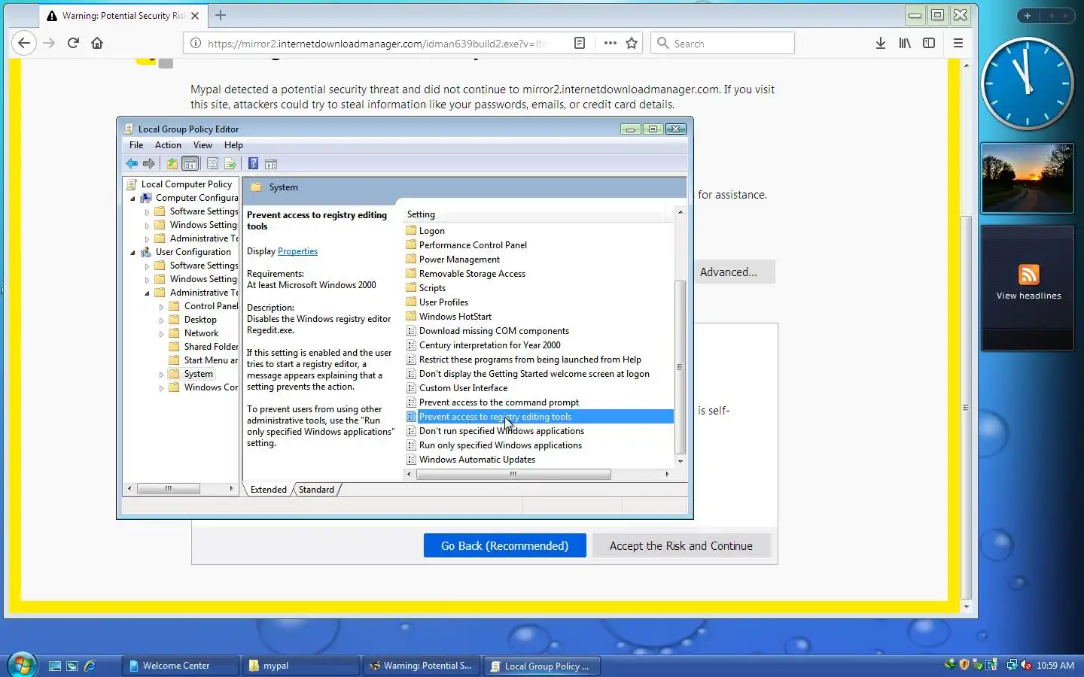Open the Action menu in Policy Editor
The width and height of the screenshot is (1084, 677).
point(168,145)
